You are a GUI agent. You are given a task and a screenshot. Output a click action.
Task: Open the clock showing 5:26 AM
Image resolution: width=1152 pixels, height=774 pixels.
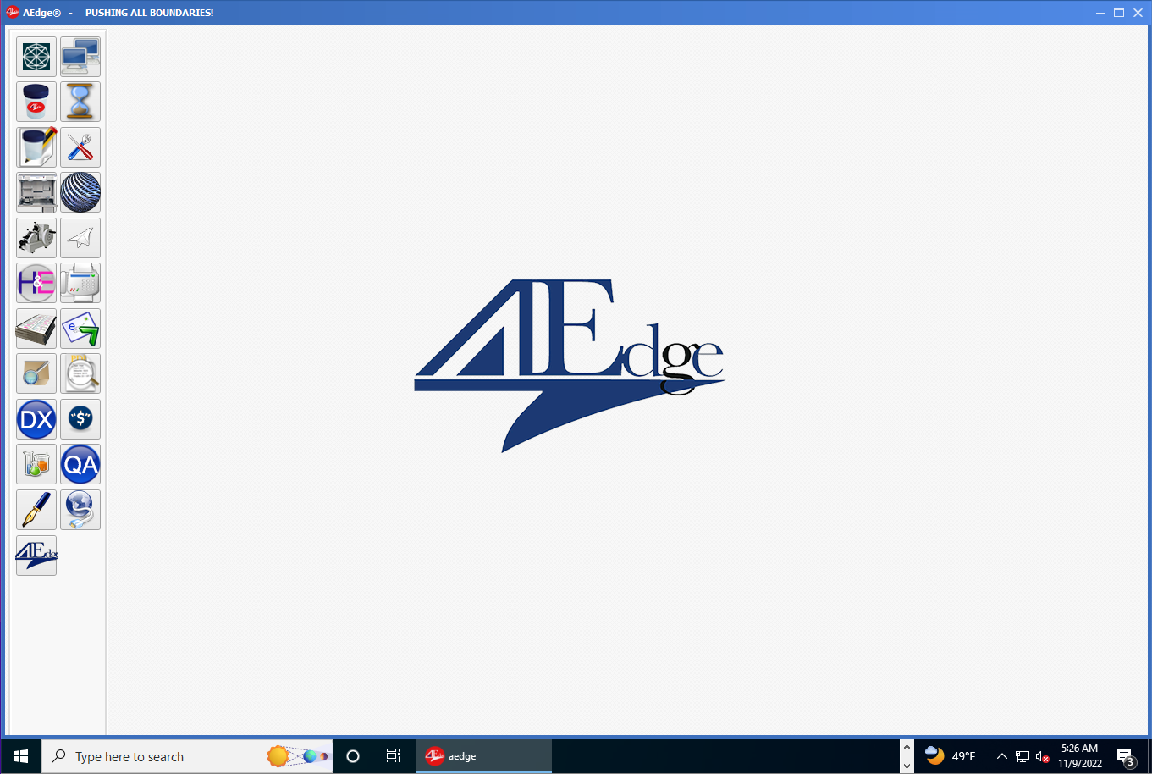pos(1079,756)
